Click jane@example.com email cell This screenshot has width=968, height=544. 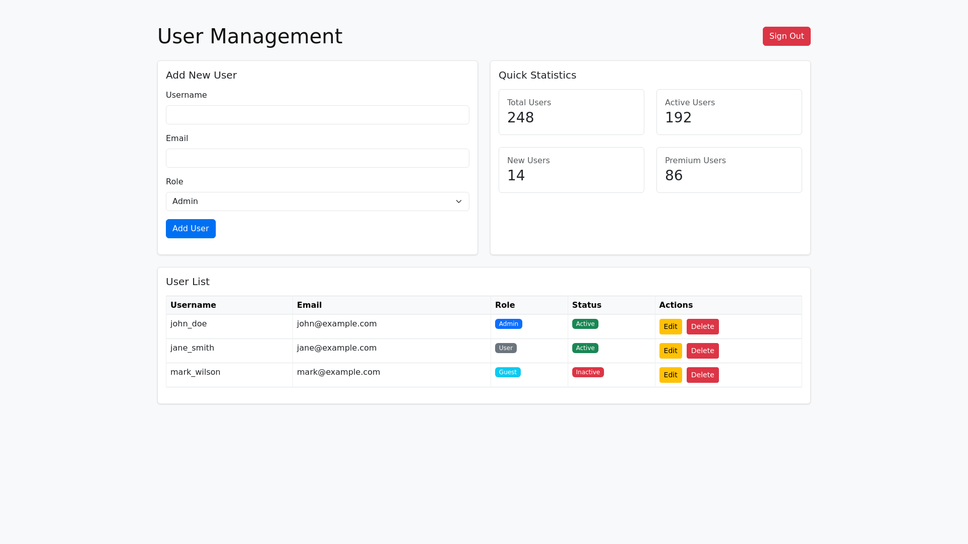click(x=392, y=351)
